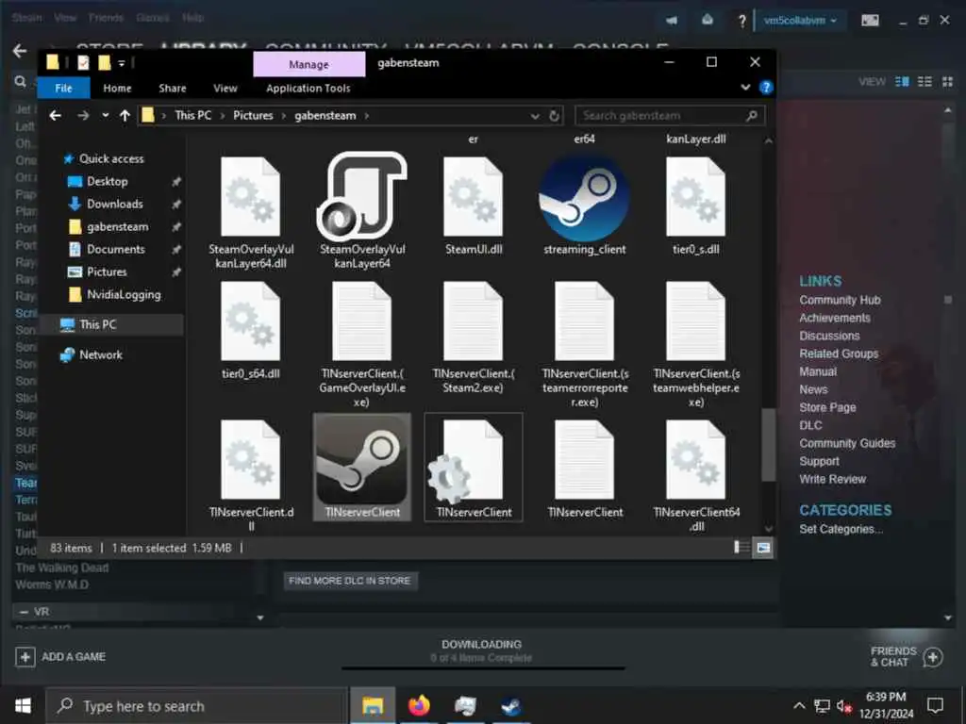Viewport: 966px width, 724px height.
Task: Open File Explorer from the taskbar
Action: pos(373,705)
